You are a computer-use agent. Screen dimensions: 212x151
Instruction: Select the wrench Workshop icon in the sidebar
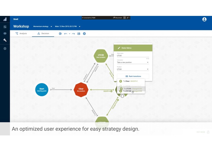[x=5, y=40]
